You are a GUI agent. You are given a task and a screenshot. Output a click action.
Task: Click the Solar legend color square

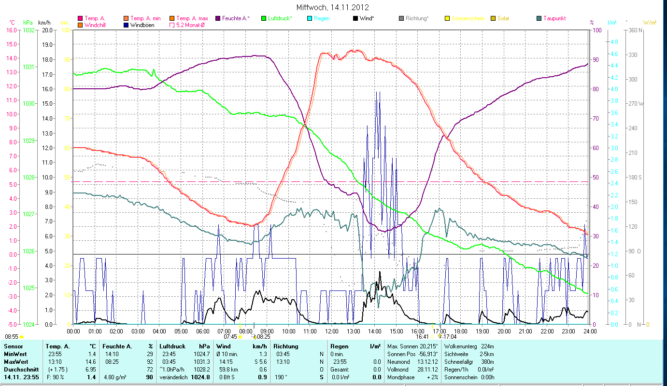(x=493, y=18)
